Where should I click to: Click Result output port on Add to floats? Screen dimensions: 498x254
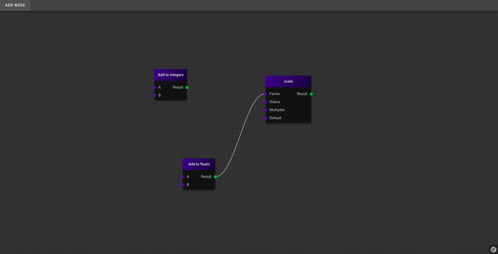(x=215, y=177)
